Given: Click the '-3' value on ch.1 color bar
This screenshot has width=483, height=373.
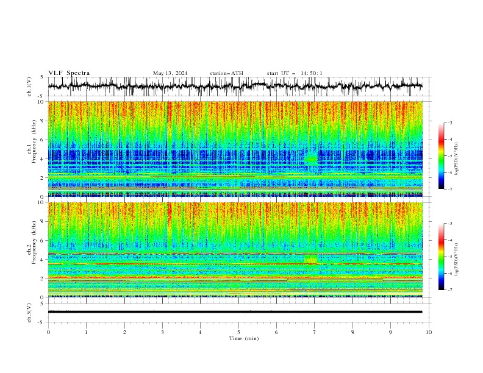Looking at the screenshot, I should (x=449, y=123).
